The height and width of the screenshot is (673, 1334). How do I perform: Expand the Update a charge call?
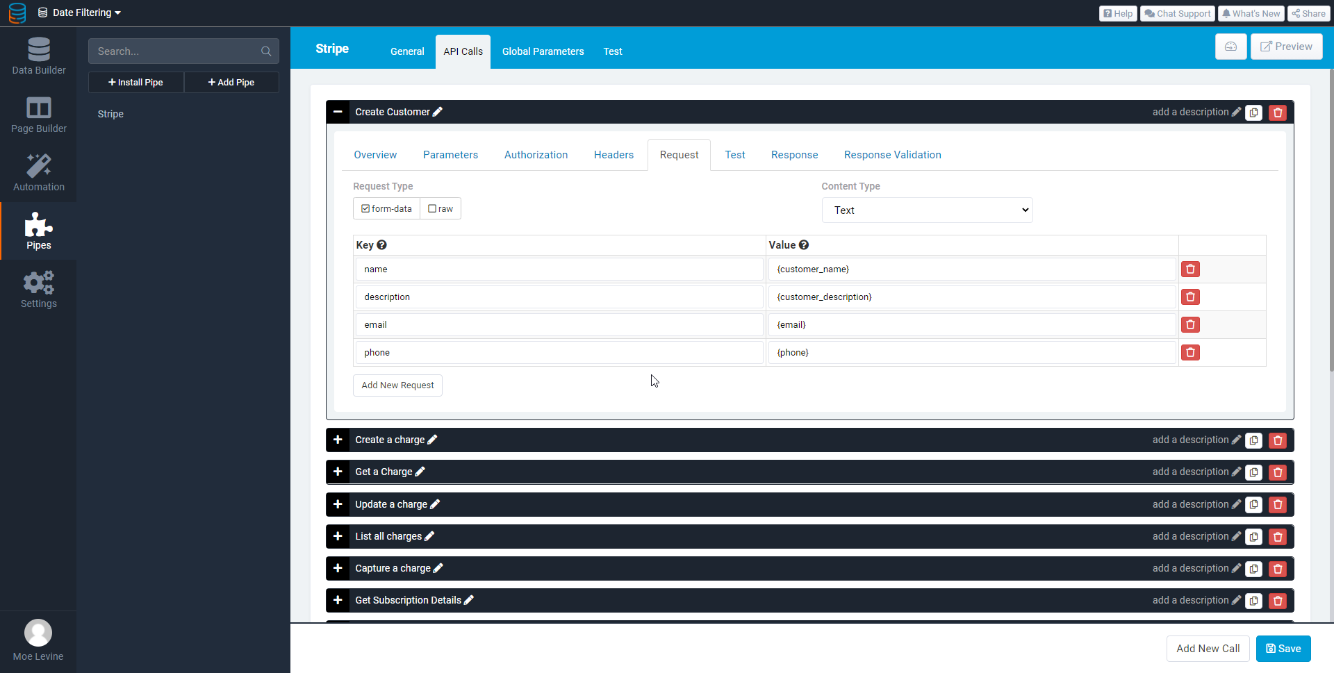coord(338,504)
